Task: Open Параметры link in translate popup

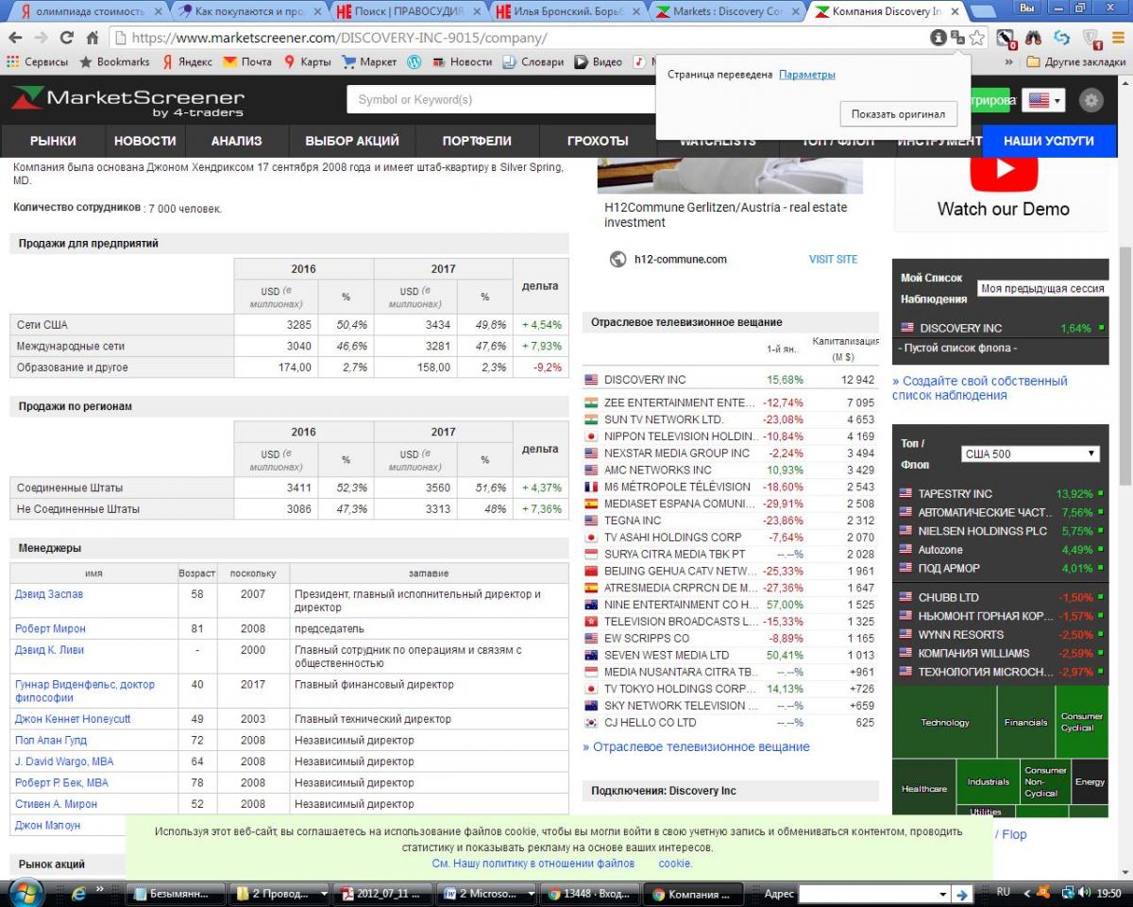Action: click(807, 75)
